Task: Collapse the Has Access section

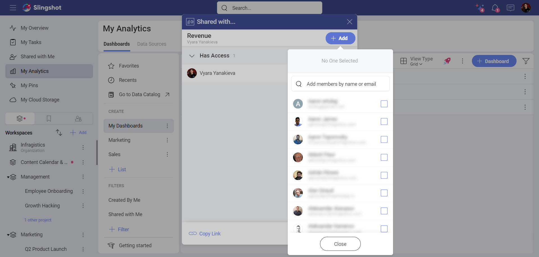Action: [x=192, y=56]
